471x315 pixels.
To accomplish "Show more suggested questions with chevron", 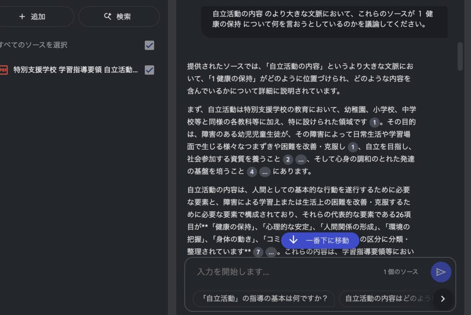I will (443, 299).
